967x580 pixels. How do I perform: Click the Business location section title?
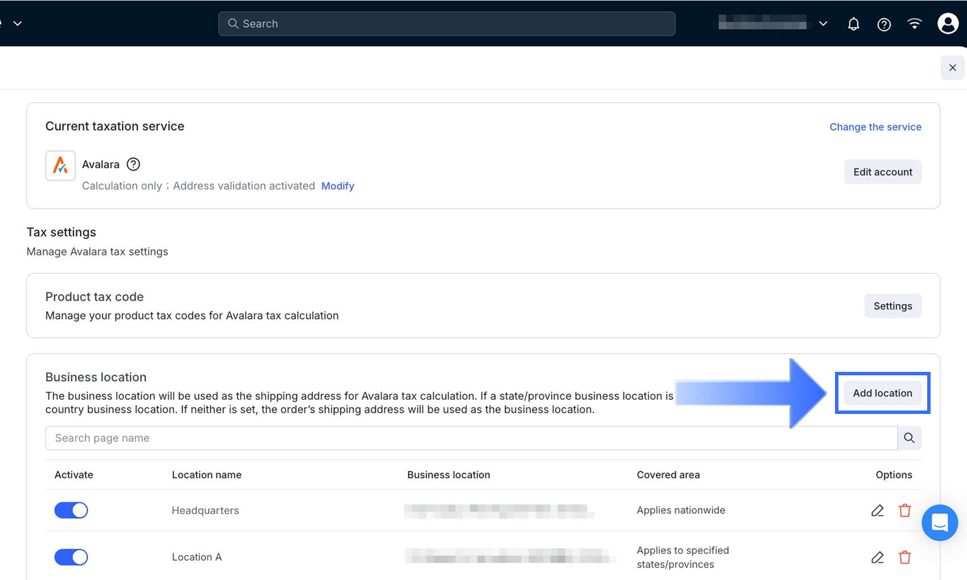pyautogui.click(x=96, y=377)
